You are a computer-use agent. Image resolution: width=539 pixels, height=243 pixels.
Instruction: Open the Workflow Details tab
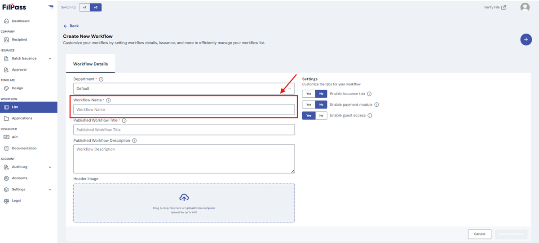pyautogui.click(x=90, y=64)
